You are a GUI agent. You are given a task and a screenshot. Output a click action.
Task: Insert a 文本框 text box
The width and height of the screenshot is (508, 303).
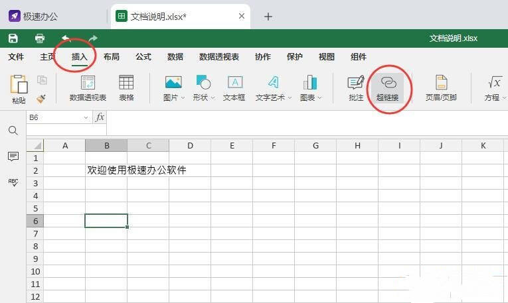click(234, 89)
